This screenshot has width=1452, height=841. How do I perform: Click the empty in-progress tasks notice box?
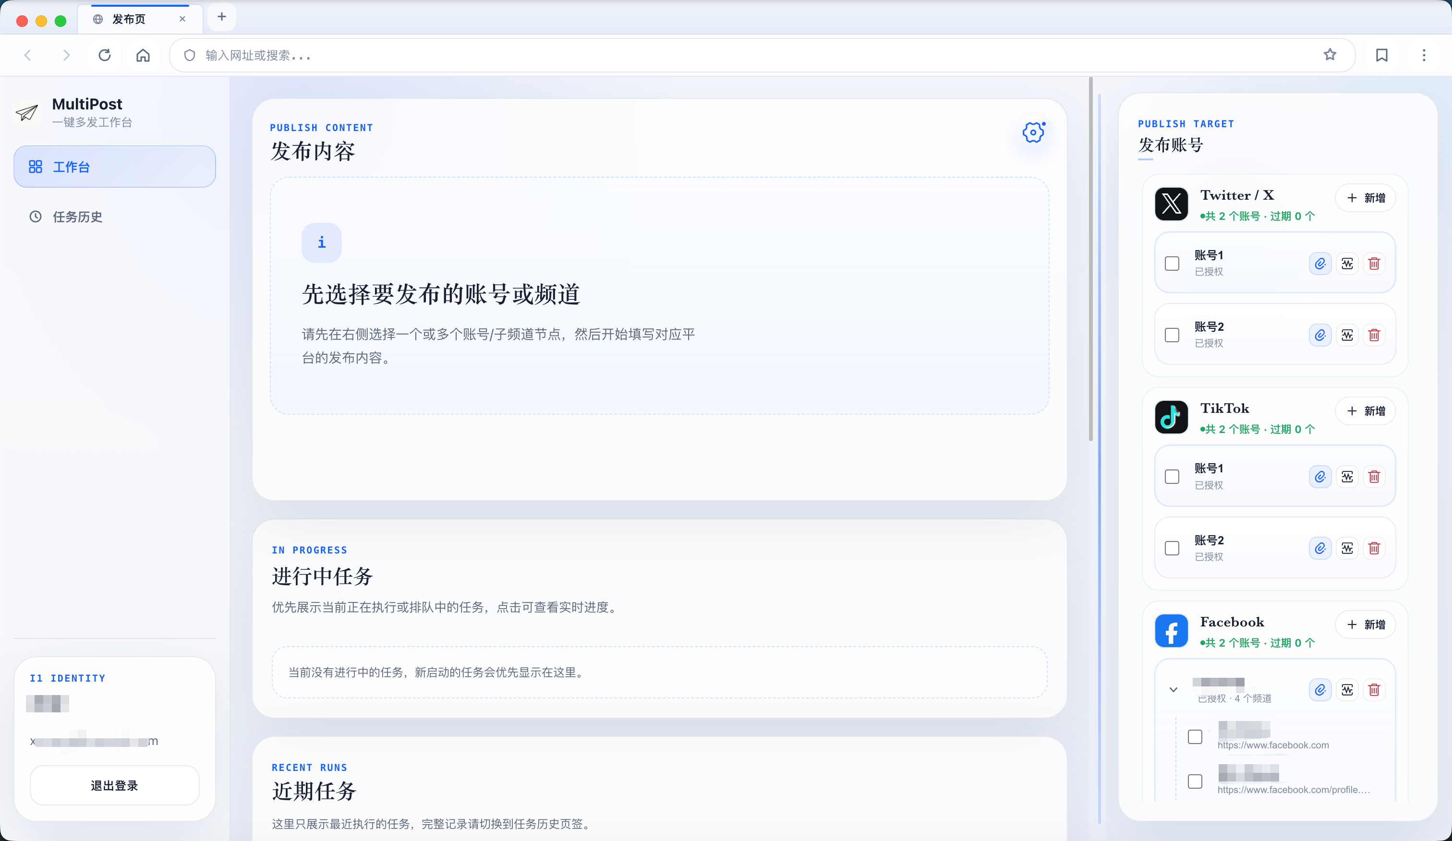659,672
